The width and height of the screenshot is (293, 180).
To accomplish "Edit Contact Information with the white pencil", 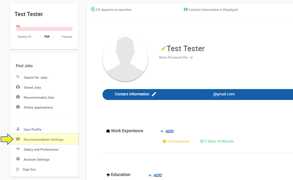I will pos(154,94).
